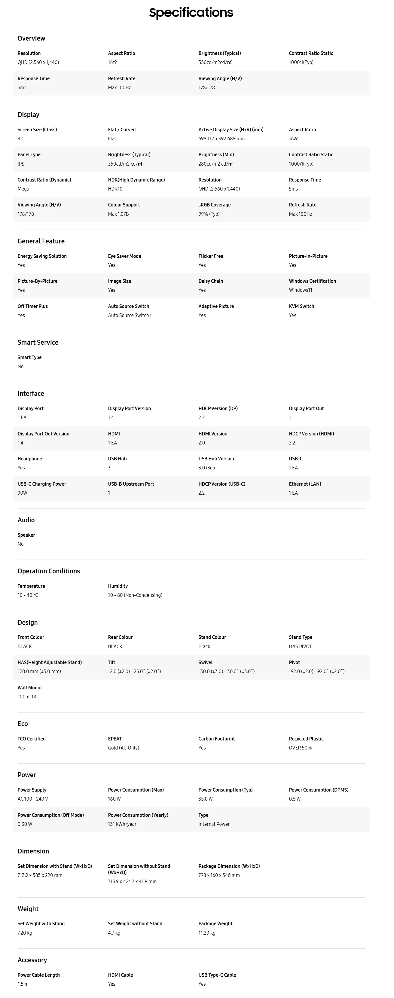Select the Windows11 certification value
This screenshot has width=394, height=998.
pyautogui.click(x=300, y=290)
